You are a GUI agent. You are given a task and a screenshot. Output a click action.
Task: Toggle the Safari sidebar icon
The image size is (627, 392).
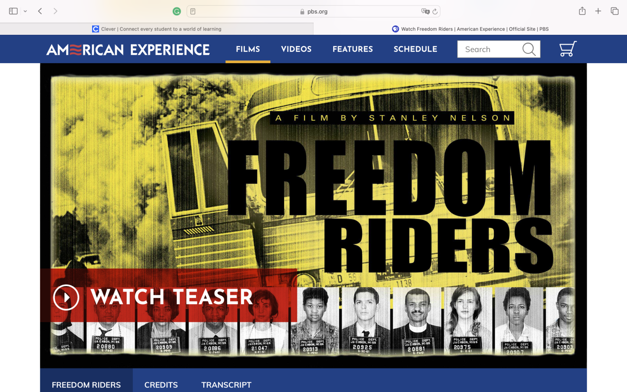pos(13,11)
